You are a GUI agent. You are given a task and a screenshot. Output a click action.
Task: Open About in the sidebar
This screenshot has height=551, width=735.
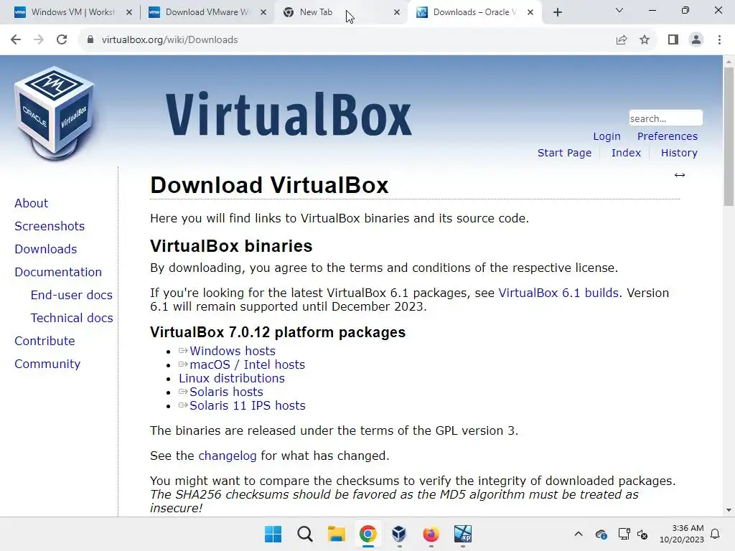(x=32, y=203)
